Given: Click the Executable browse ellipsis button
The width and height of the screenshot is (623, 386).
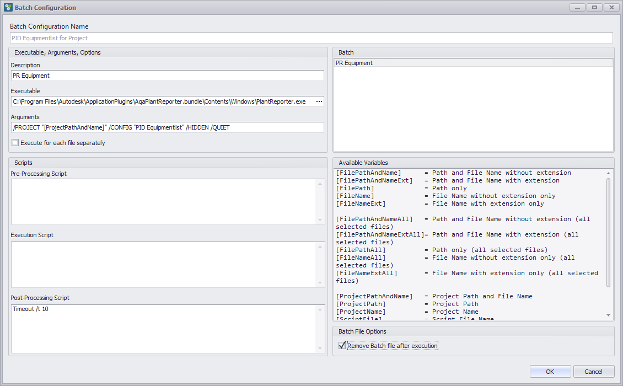Looking at the screenshot, I should click(319, 102).
